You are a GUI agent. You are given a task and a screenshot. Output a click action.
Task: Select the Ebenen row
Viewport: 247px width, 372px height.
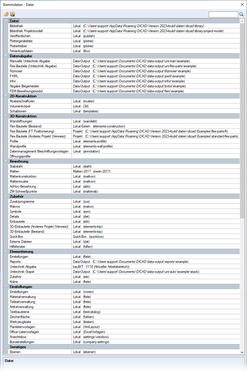click(x=124, y=352)
